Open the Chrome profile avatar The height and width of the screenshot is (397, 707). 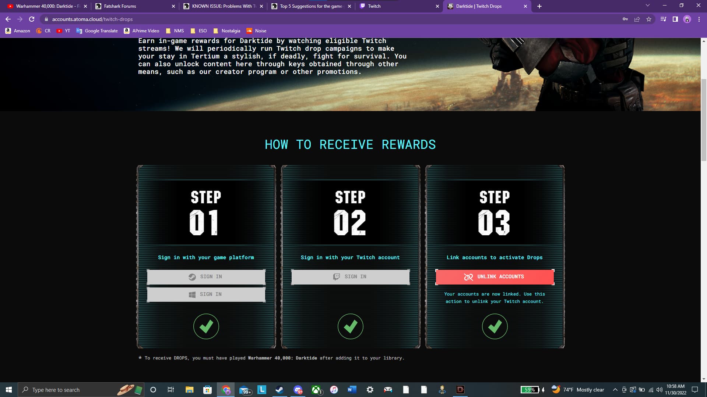click(687, 19)
